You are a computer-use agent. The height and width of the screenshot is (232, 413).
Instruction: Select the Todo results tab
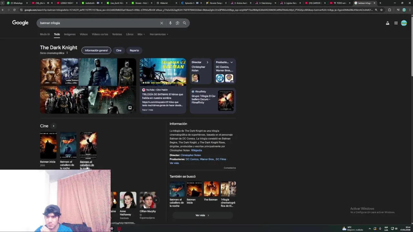click(x=57, y=34)
